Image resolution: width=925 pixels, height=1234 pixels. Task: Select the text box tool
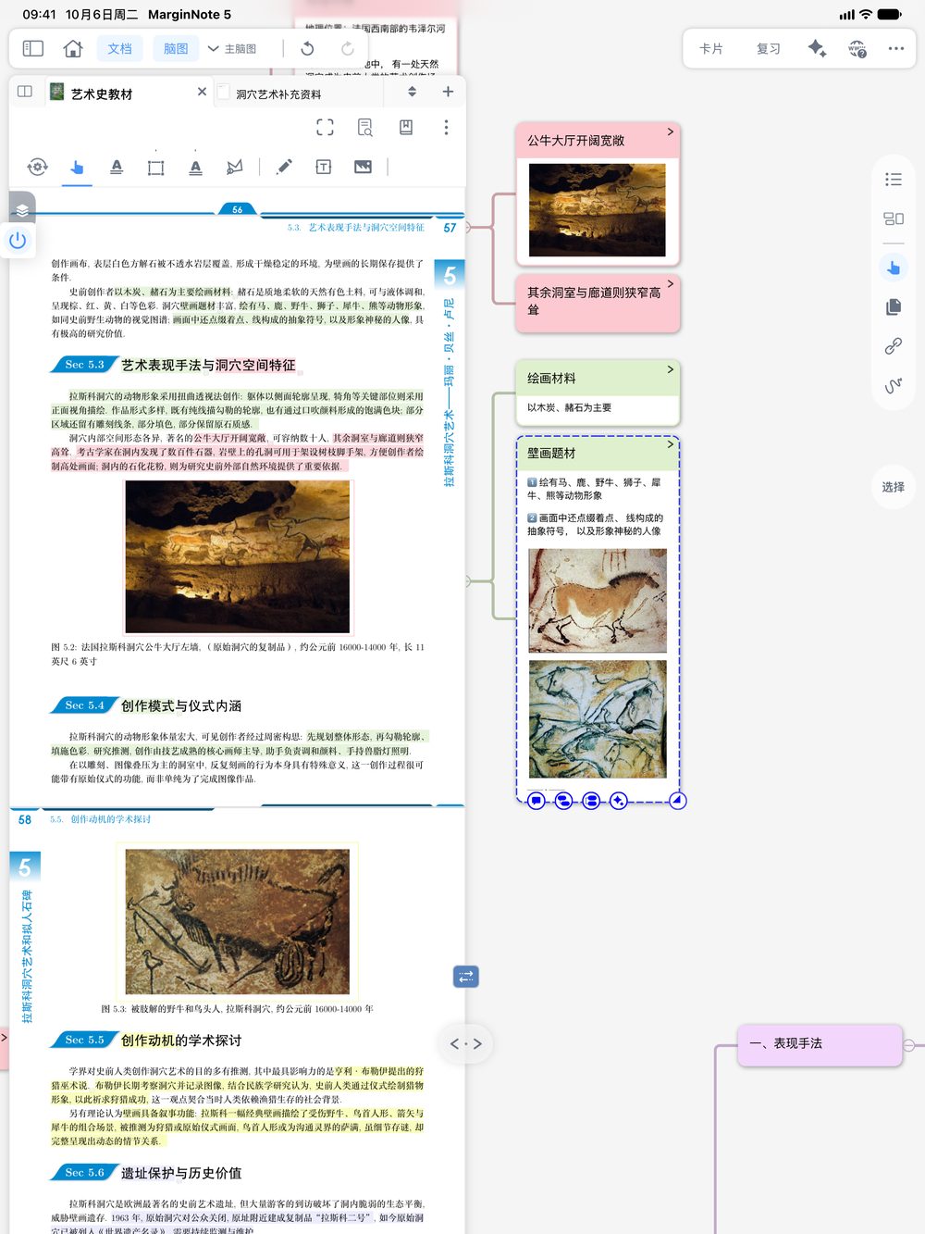[x=324, y=167]
